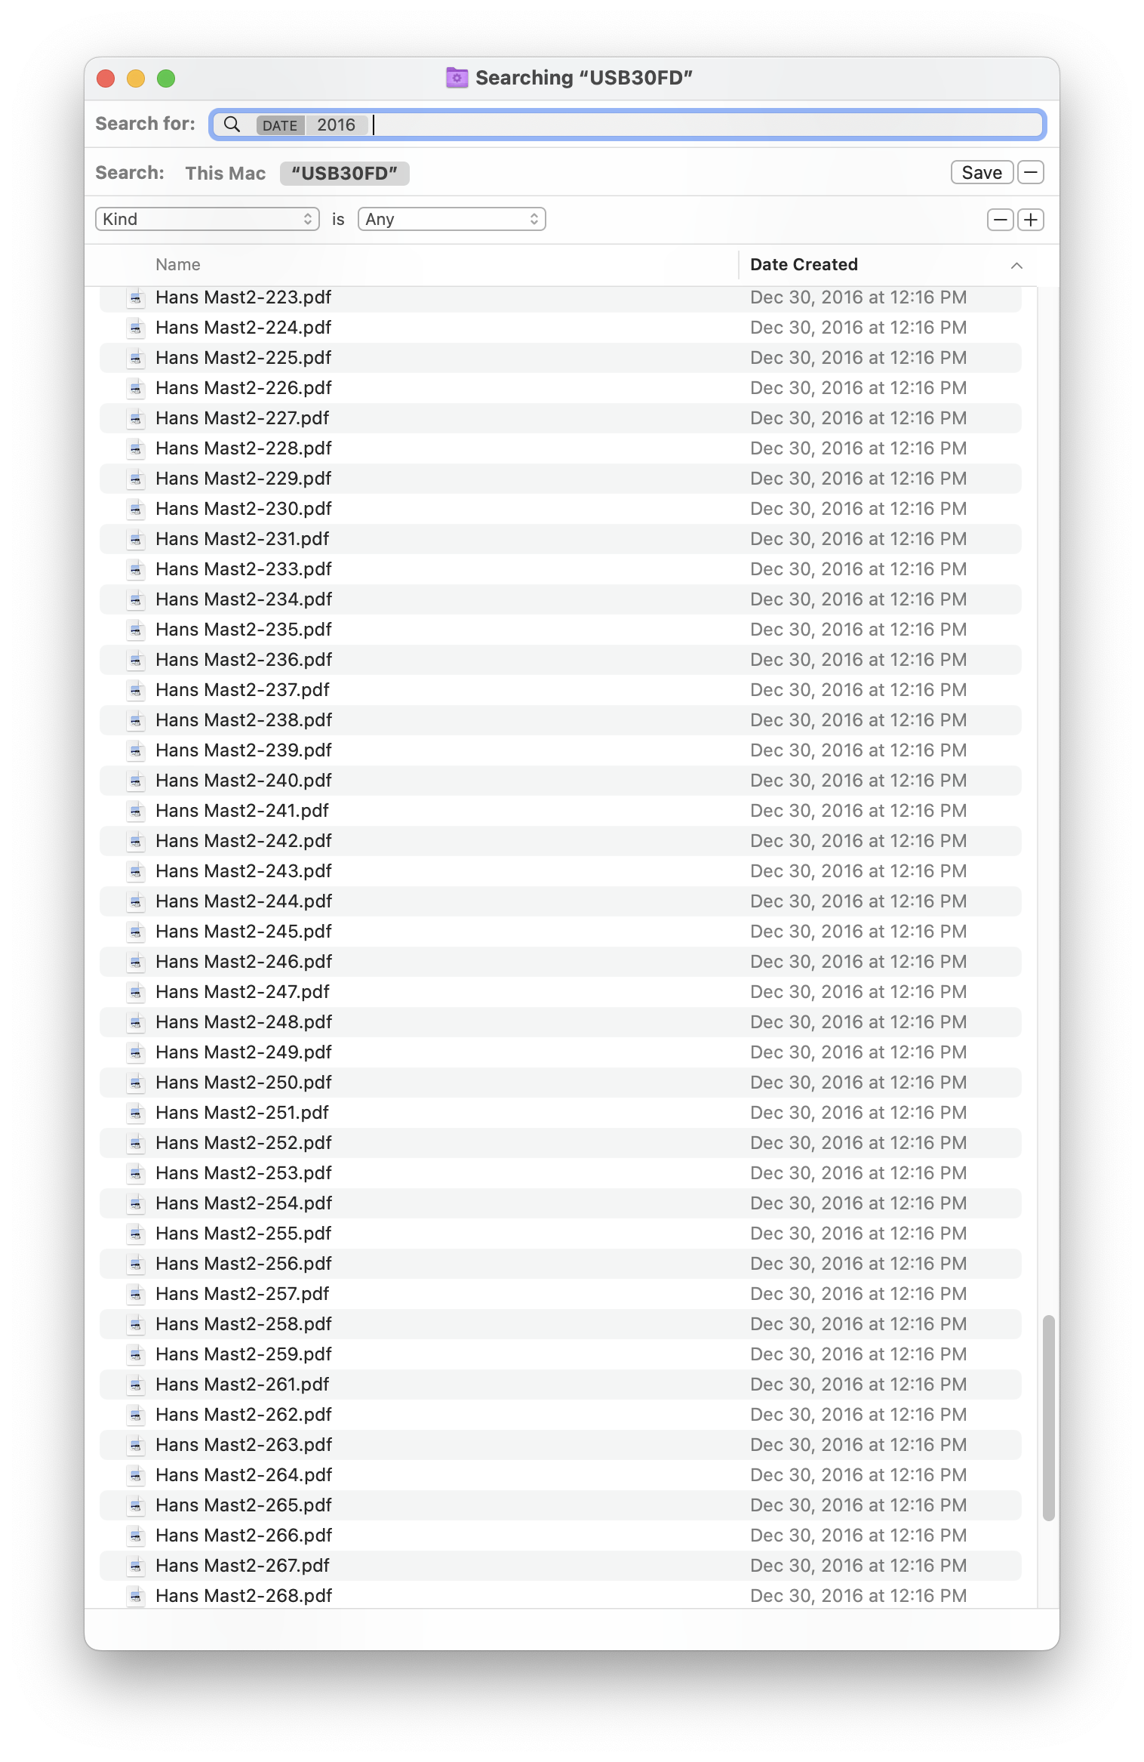Toggle sort direction arrow in Date Created
1144x1762 pixels.
(1016, 265)
